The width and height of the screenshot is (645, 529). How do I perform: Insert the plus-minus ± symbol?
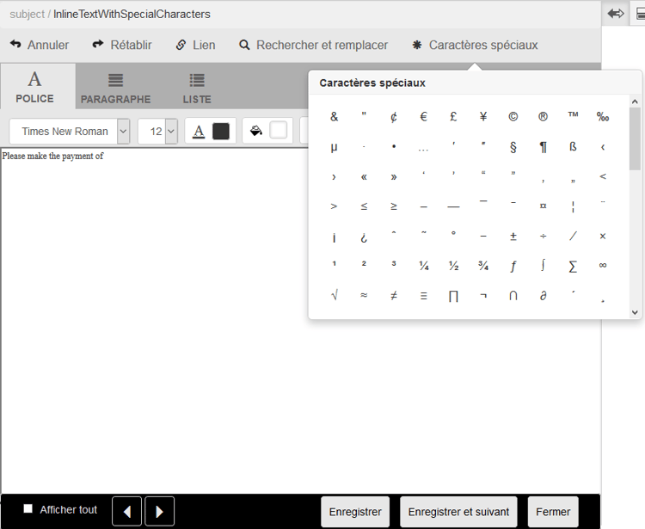tap(513, 237)
